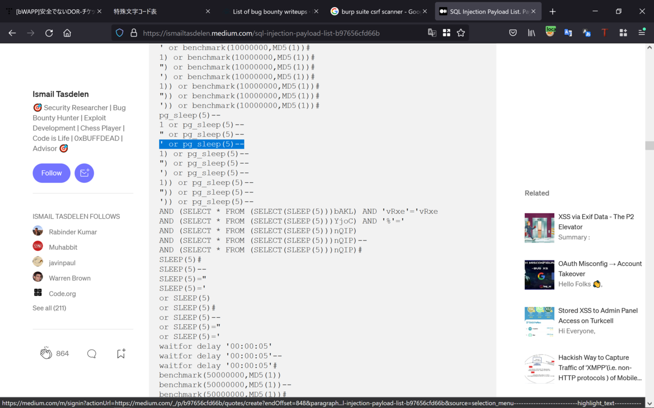Open author name Ismail Tasdelen
Viewport: 654px width, 408px height.
pyautogui.click(x=60, y=94)
